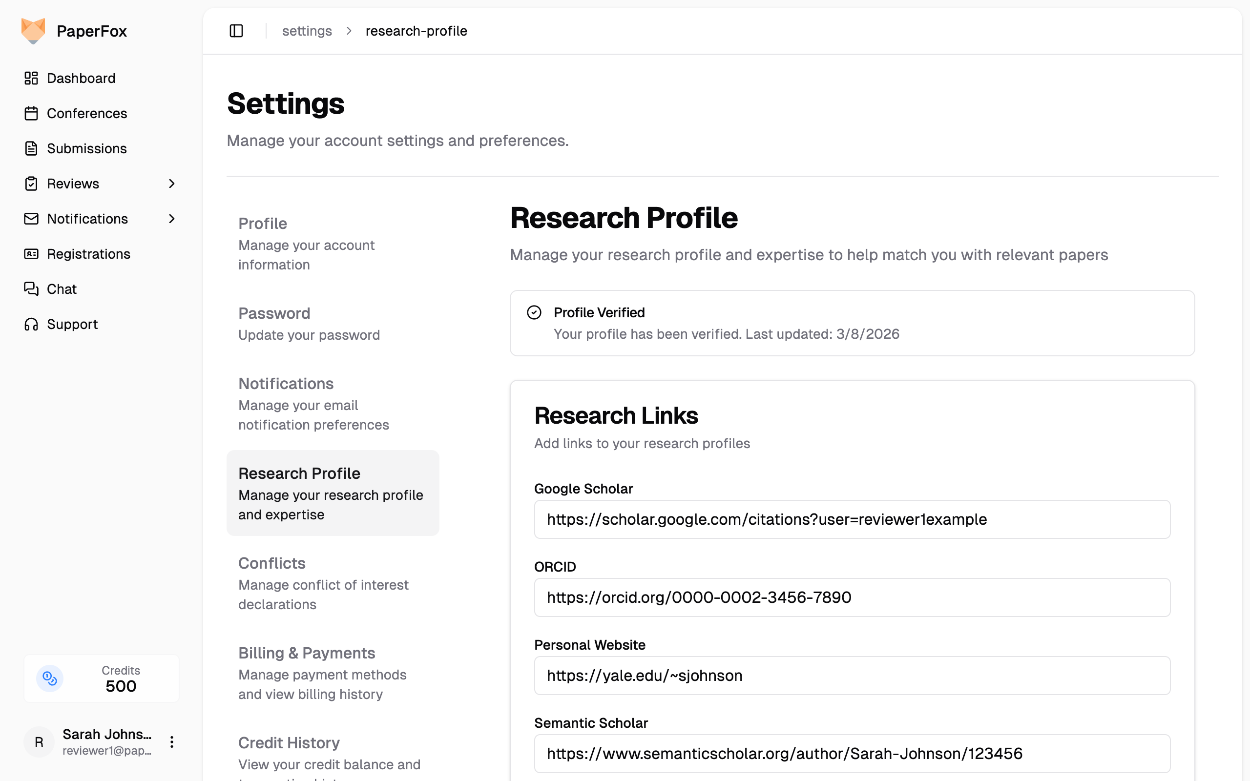This screenshot has height=781, width=1250.
Task: Open Registrations in the sidebar
Action: click(x=88, y=254)
